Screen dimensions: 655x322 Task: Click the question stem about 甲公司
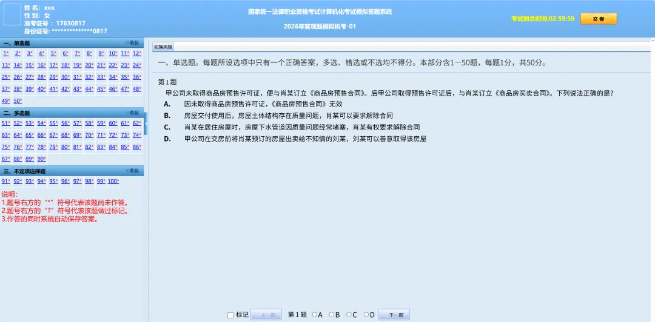(x=389, y=93)
